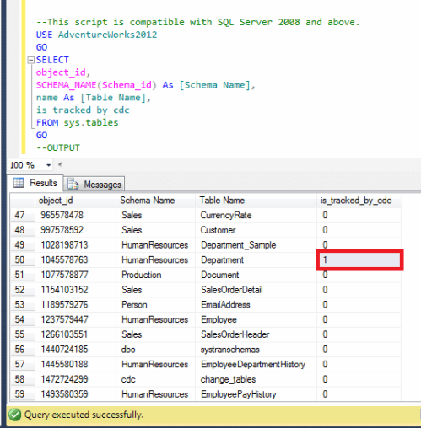Click cell 1154103152
The height and width of the screenshot is (428, 421).
coord(75,290)
